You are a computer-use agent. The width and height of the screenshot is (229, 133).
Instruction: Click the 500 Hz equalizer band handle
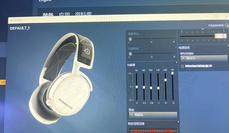coord(151,88)
